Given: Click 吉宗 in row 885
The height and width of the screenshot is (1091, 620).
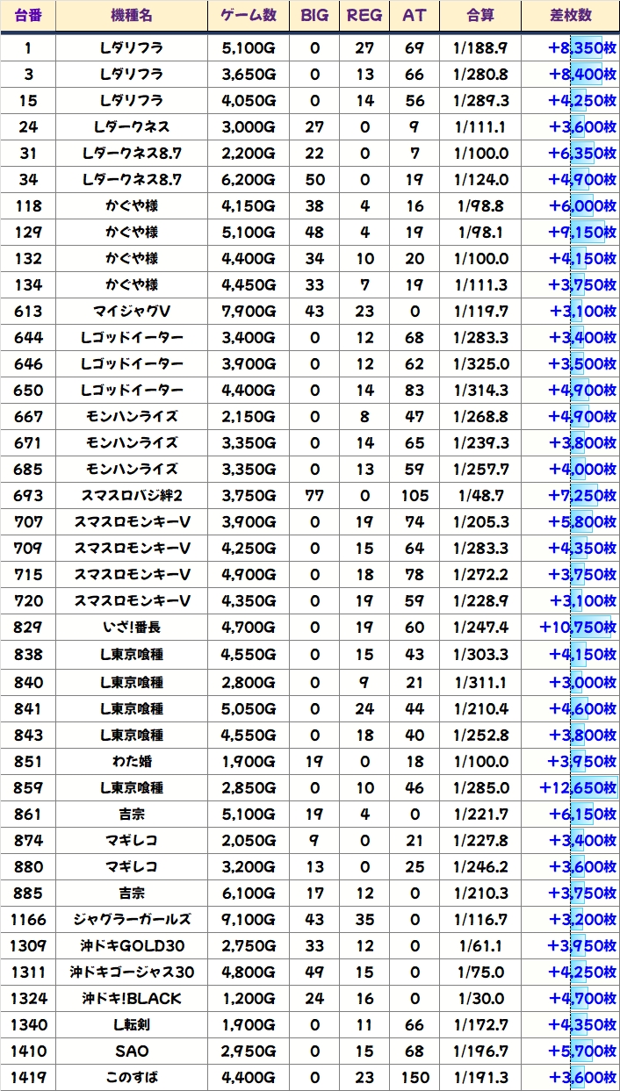Looking at the screenshot, I should (132, 893).
